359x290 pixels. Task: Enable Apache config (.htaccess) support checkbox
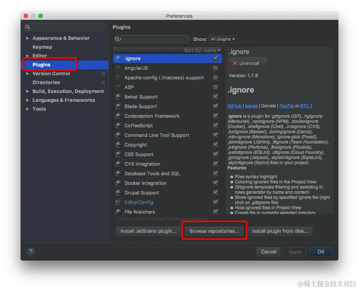(x=215, y=77)
